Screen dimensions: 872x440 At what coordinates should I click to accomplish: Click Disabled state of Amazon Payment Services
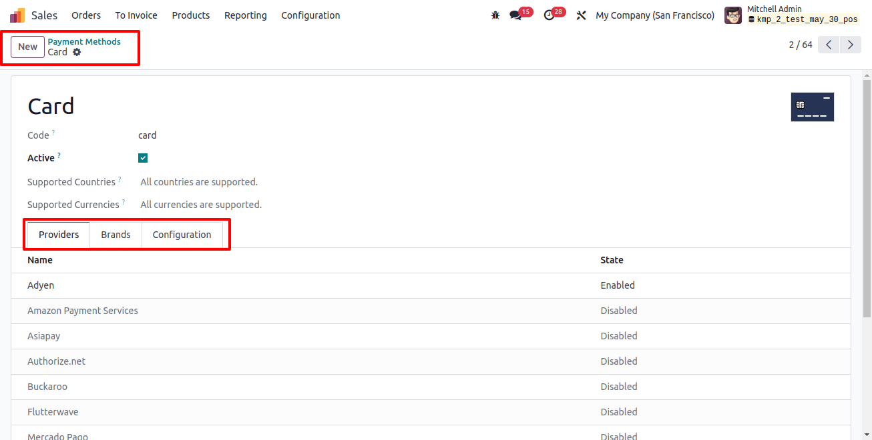click(619, 311)
